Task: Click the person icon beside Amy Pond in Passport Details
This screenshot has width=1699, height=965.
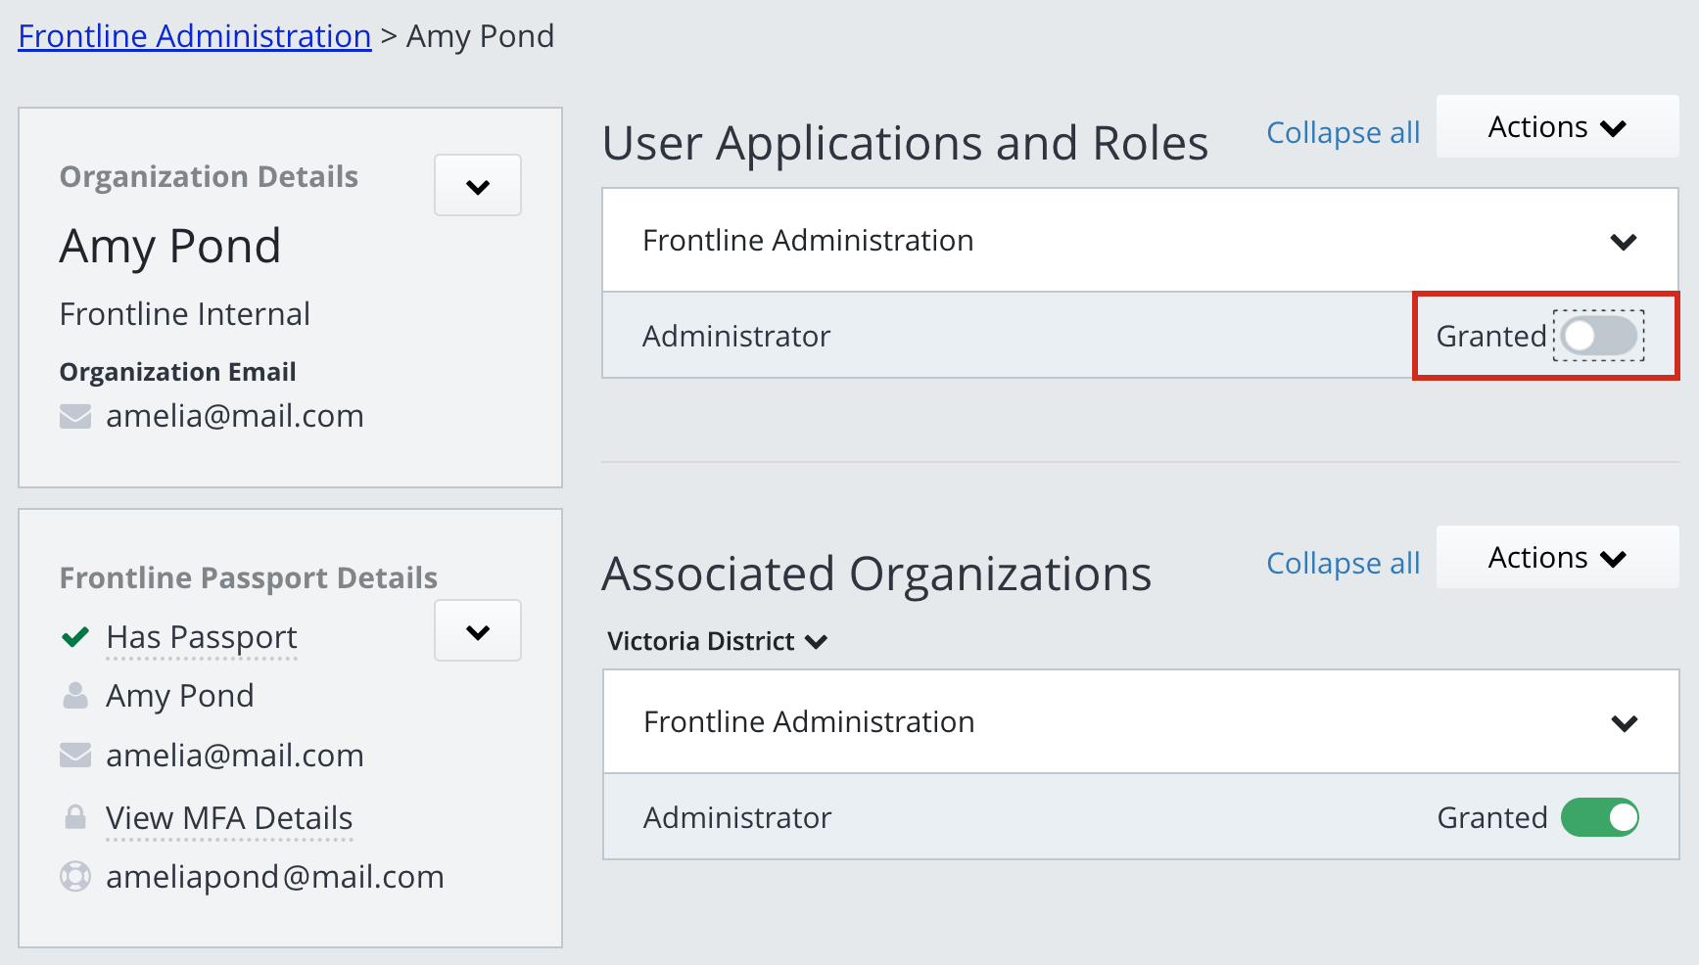Action: click(x=75, y=696)
